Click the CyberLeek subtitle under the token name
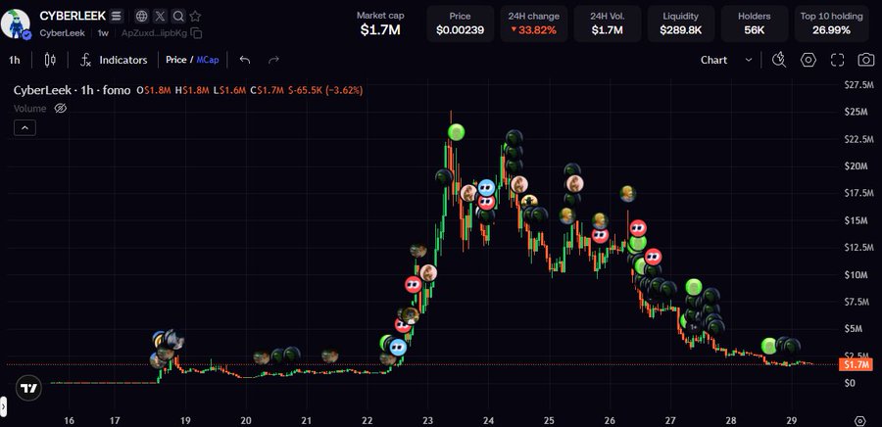 click(x=63, y=33)
